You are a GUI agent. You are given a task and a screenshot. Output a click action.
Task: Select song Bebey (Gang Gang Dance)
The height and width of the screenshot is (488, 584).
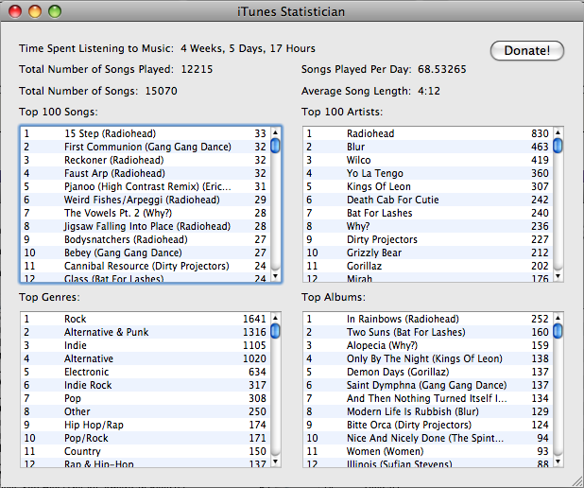click(x=146, y=253)
